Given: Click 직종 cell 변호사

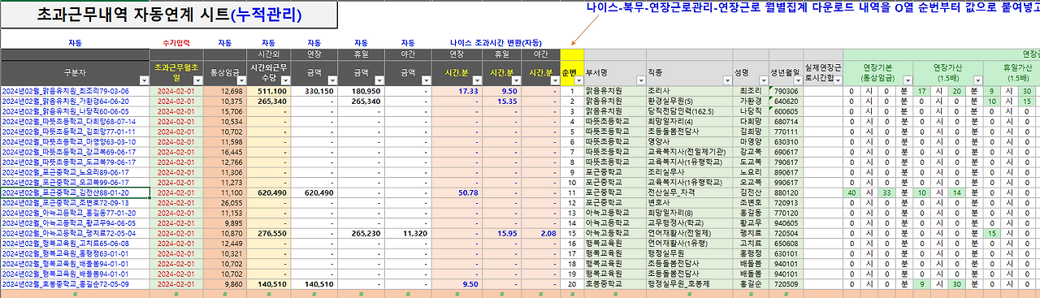Looking at the screenshot, I should tap(688, 202).
